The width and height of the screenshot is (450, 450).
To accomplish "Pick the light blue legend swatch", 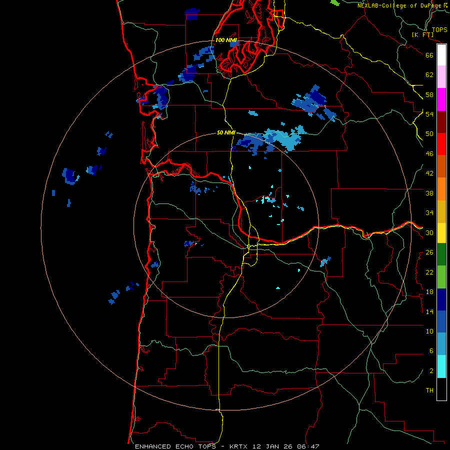I will pyautogui.click(x=441, y=344).
